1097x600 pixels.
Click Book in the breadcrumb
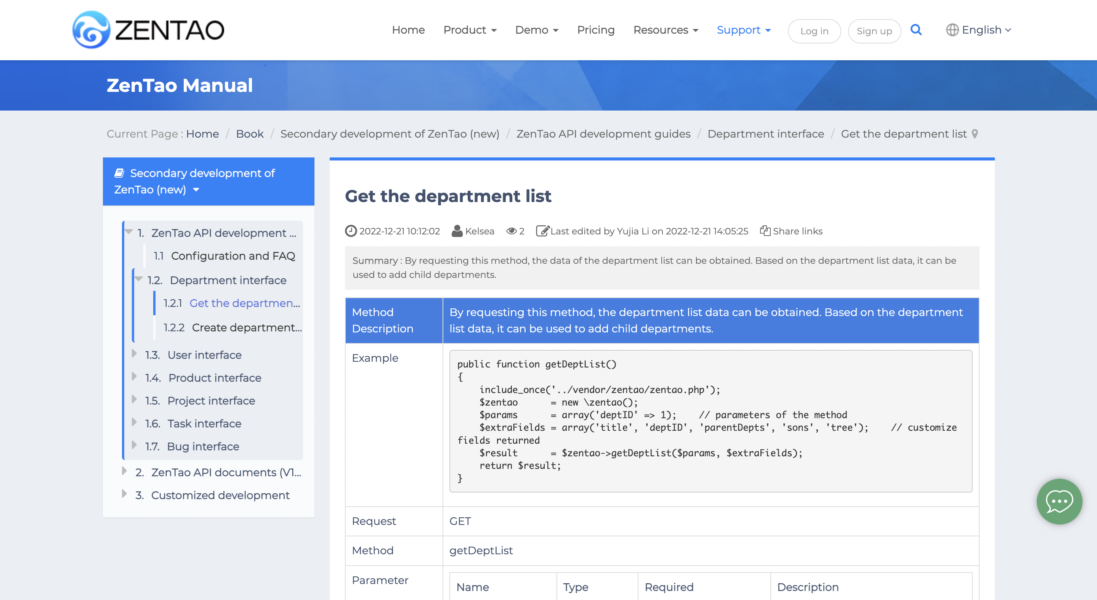[250, 134]
